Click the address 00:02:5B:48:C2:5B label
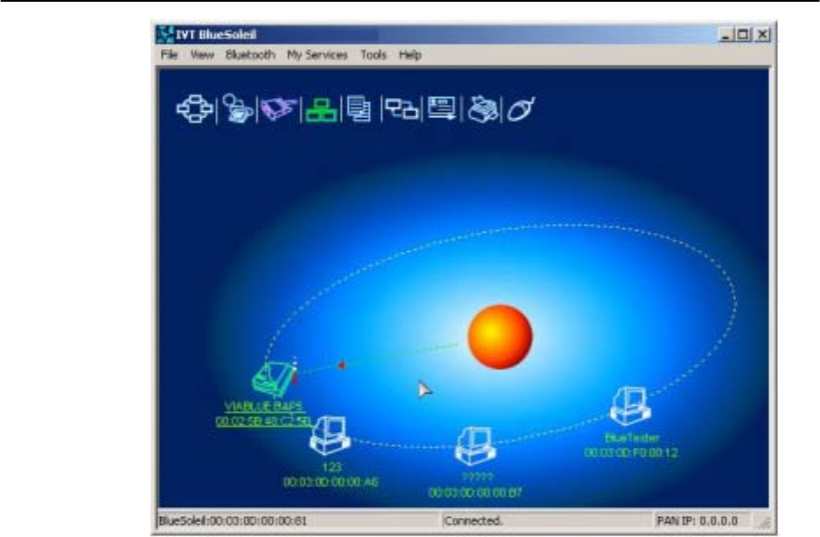This screenshot has height=537, width=820. pyautogui.click(x=263, y=421)
